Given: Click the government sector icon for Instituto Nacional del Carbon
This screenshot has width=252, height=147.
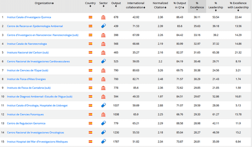Looking at the screenshot, I should click(x=103, y=52).
